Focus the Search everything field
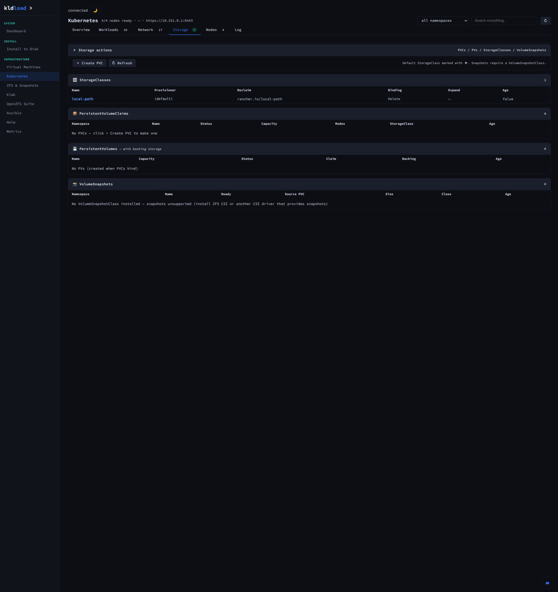This screenshot has width=558, height=592. [x=504, y=20]
